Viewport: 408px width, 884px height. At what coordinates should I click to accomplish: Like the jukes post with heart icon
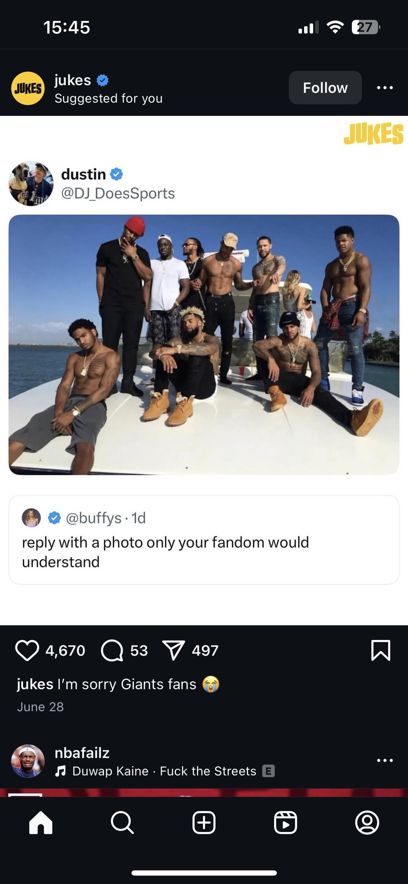coord(27,650)
